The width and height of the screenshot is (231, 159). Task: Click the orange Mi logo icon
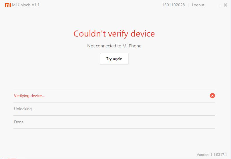[8, 5]
